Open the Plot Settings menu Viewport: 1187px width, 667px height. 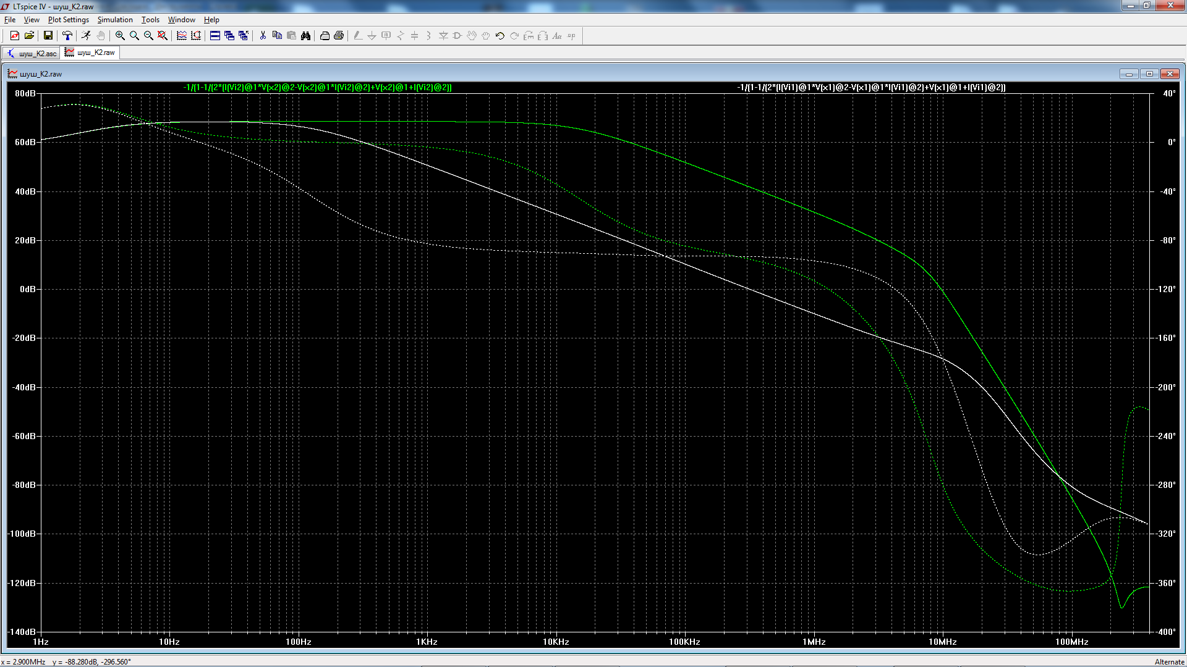pyautogui.click(x=68, y=20)
